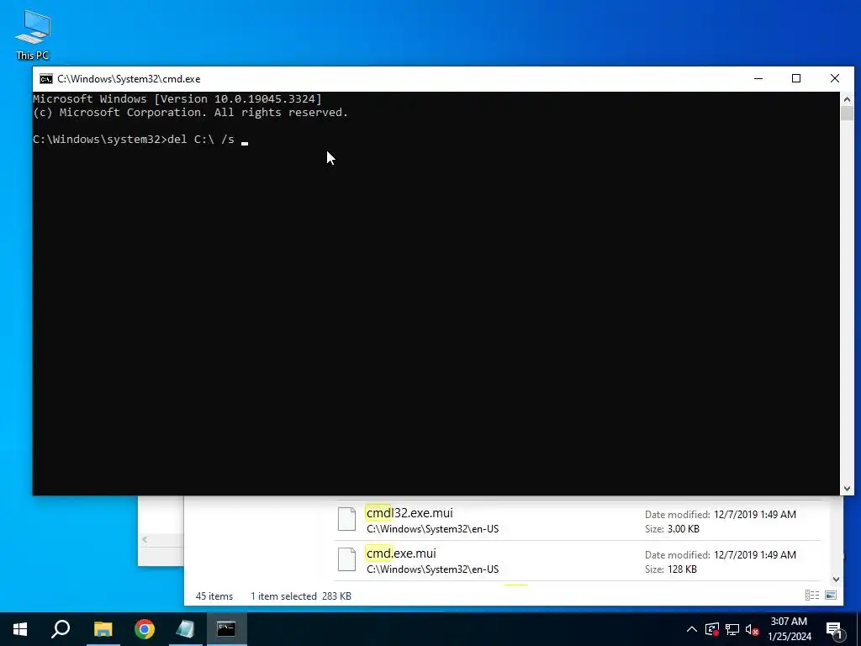
Task: Click security alert tray icon
Action: click(712, 629)
